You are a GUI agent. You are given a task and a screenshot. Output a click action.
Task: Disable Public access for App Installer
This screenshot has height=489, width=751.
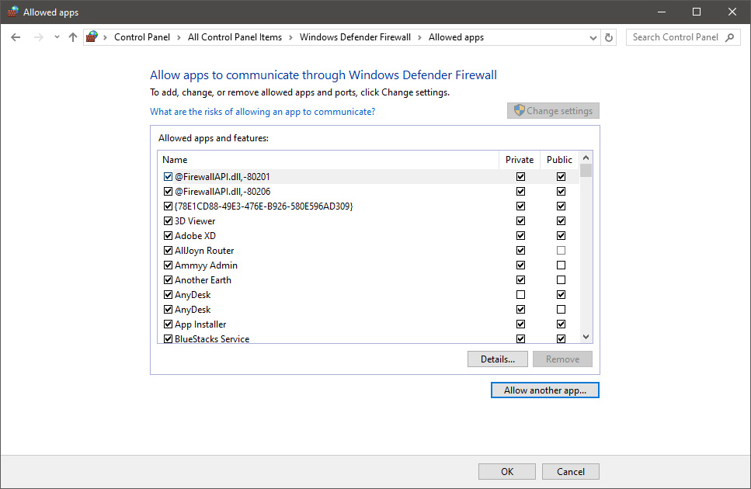click(x=561, y=324)
